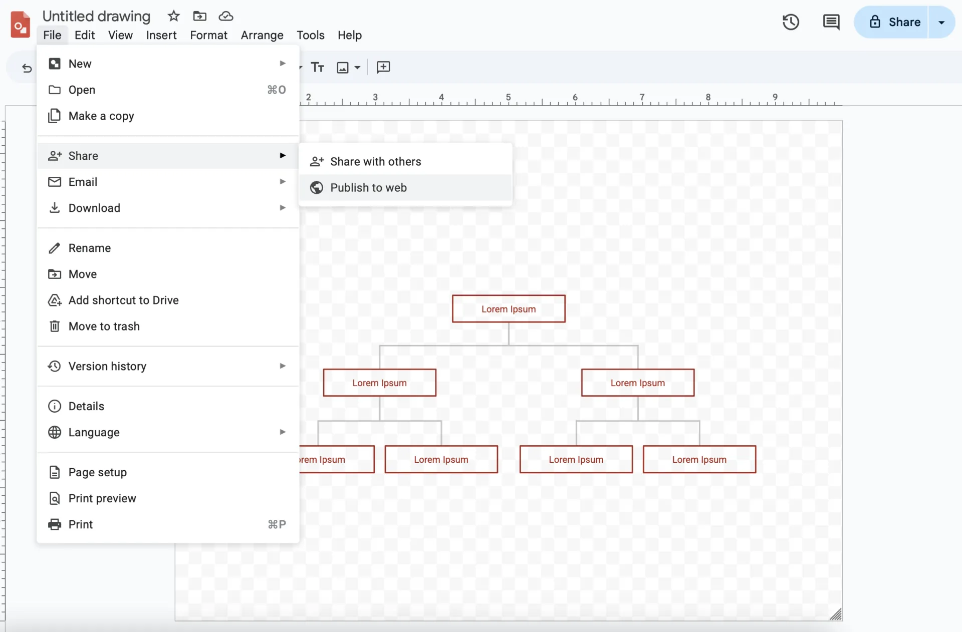This screenshot has height=632, width=962.
Task: Select Make a copy
Action: click(x=168, y=116)
